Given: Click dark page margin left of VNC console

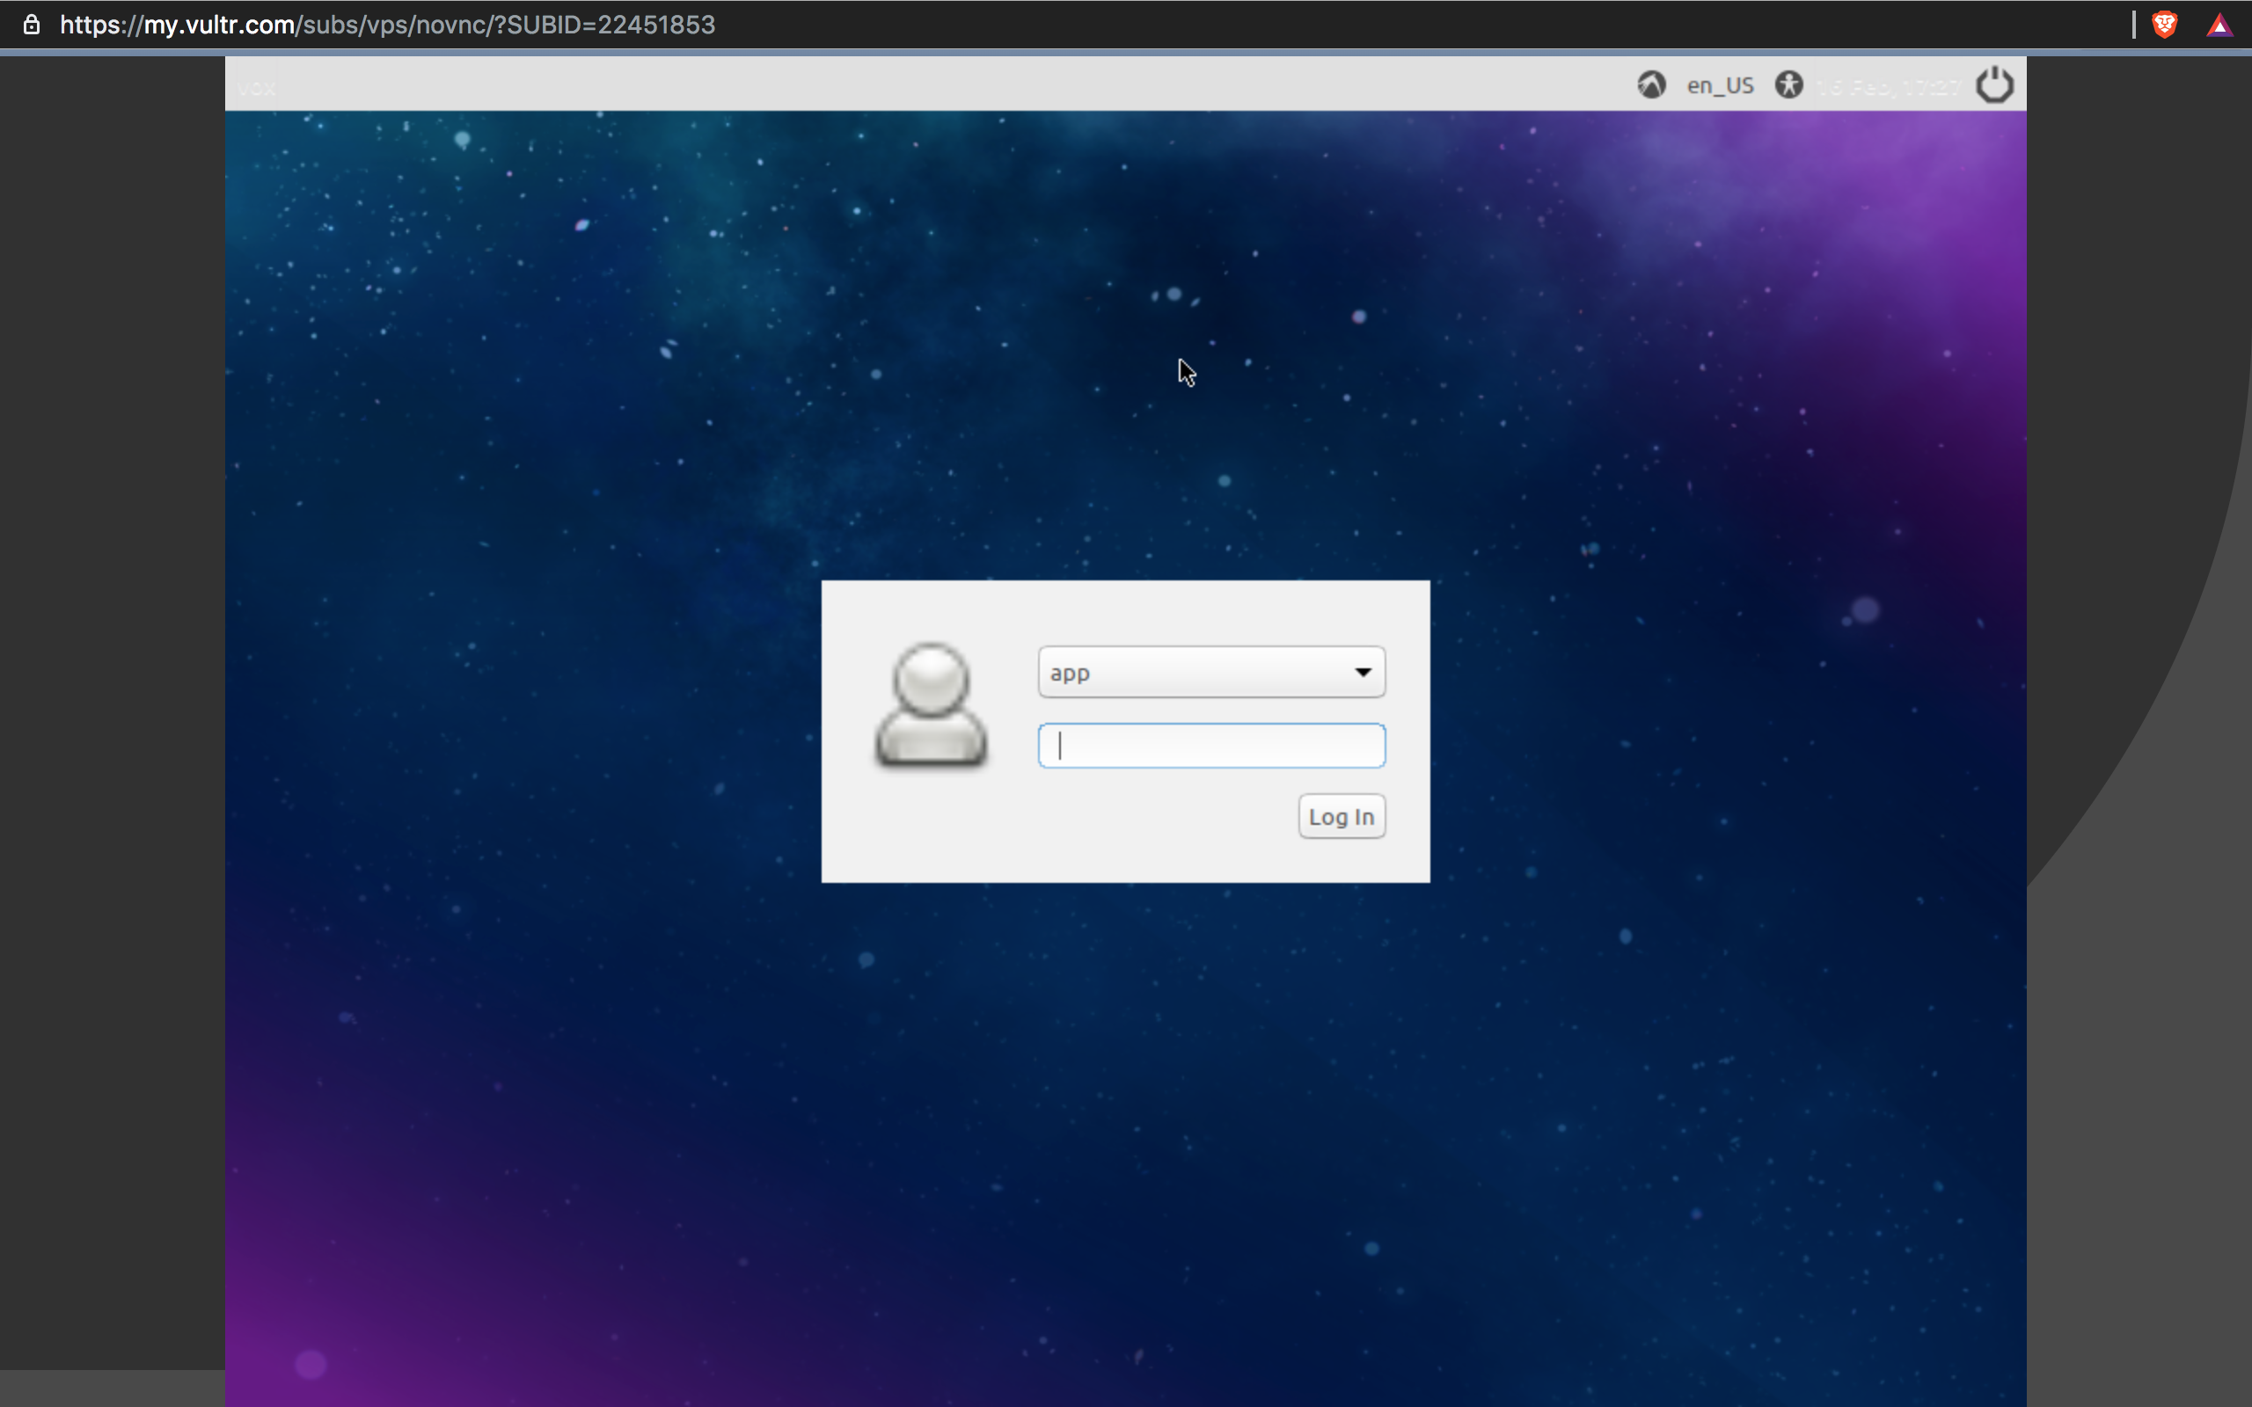Looking at the screenshot, I should 112,652.
